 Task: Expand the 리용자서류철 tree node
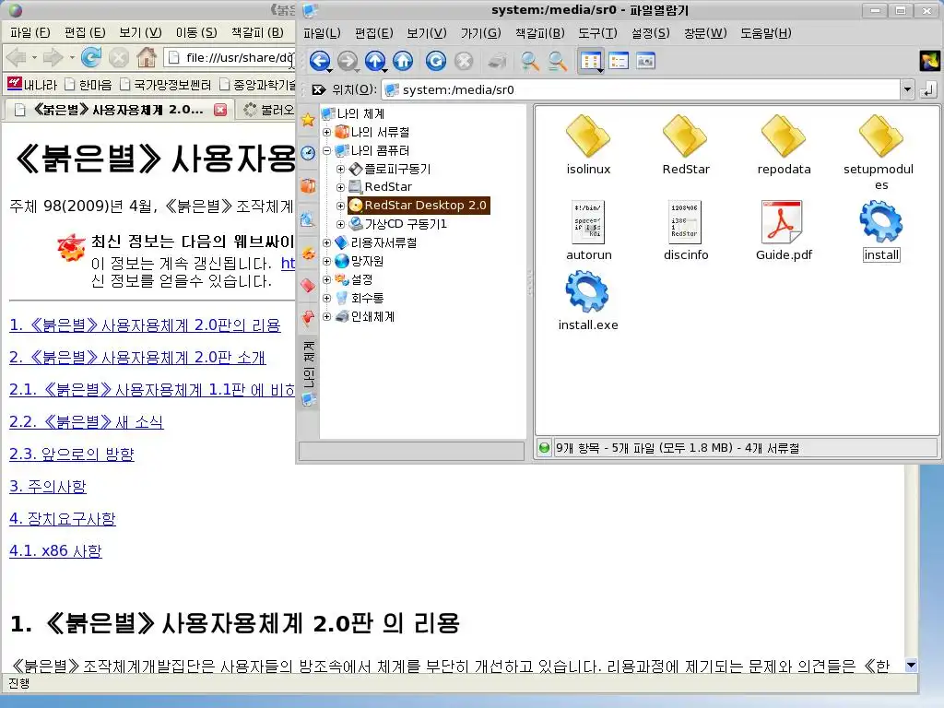point(327,243)
